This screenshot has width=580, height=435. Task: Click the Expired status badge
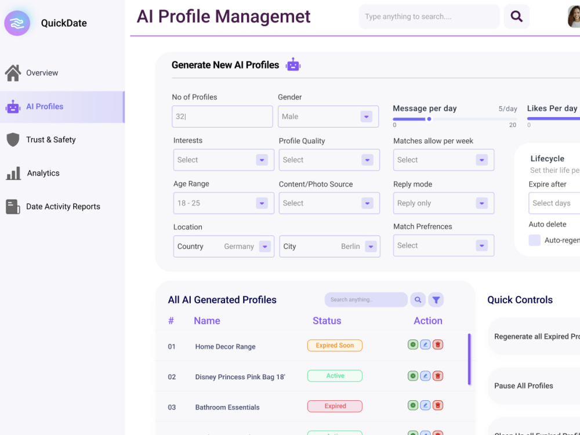coord(335,406)
